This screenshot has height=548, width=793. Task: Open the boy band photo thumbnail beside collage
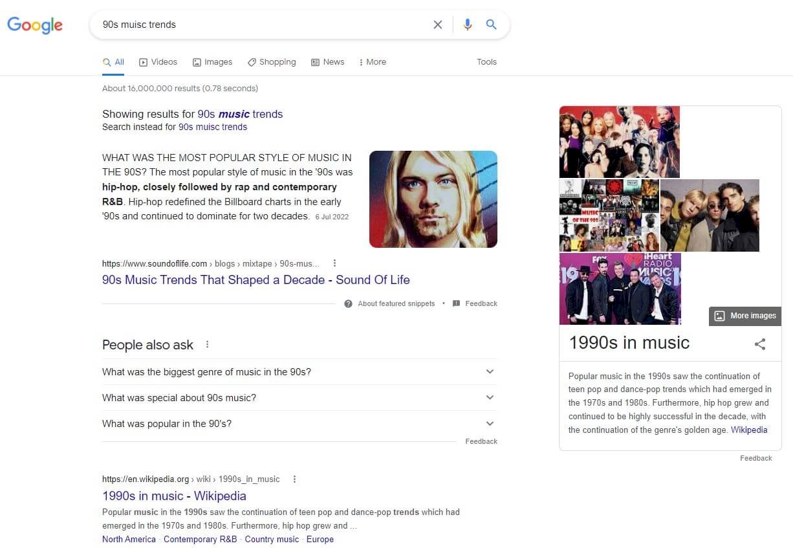pyautogui.click(x=710, y=215)
